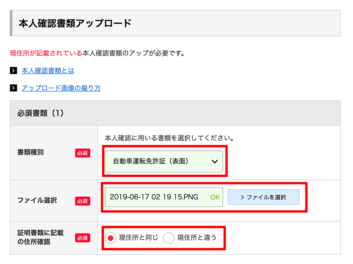Expand the document type selection list

click(165, 161)
